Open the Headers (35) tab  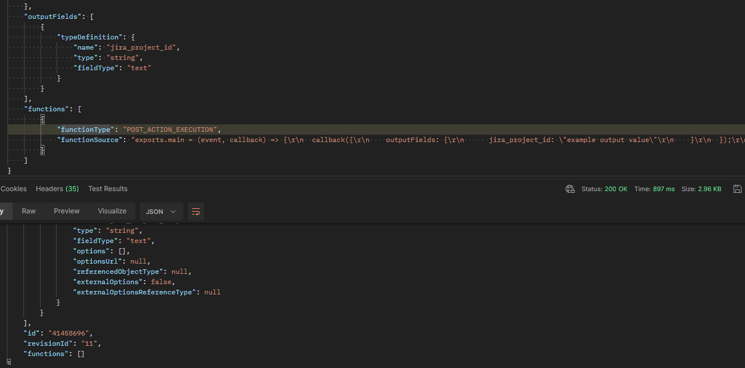pos(57,189)
